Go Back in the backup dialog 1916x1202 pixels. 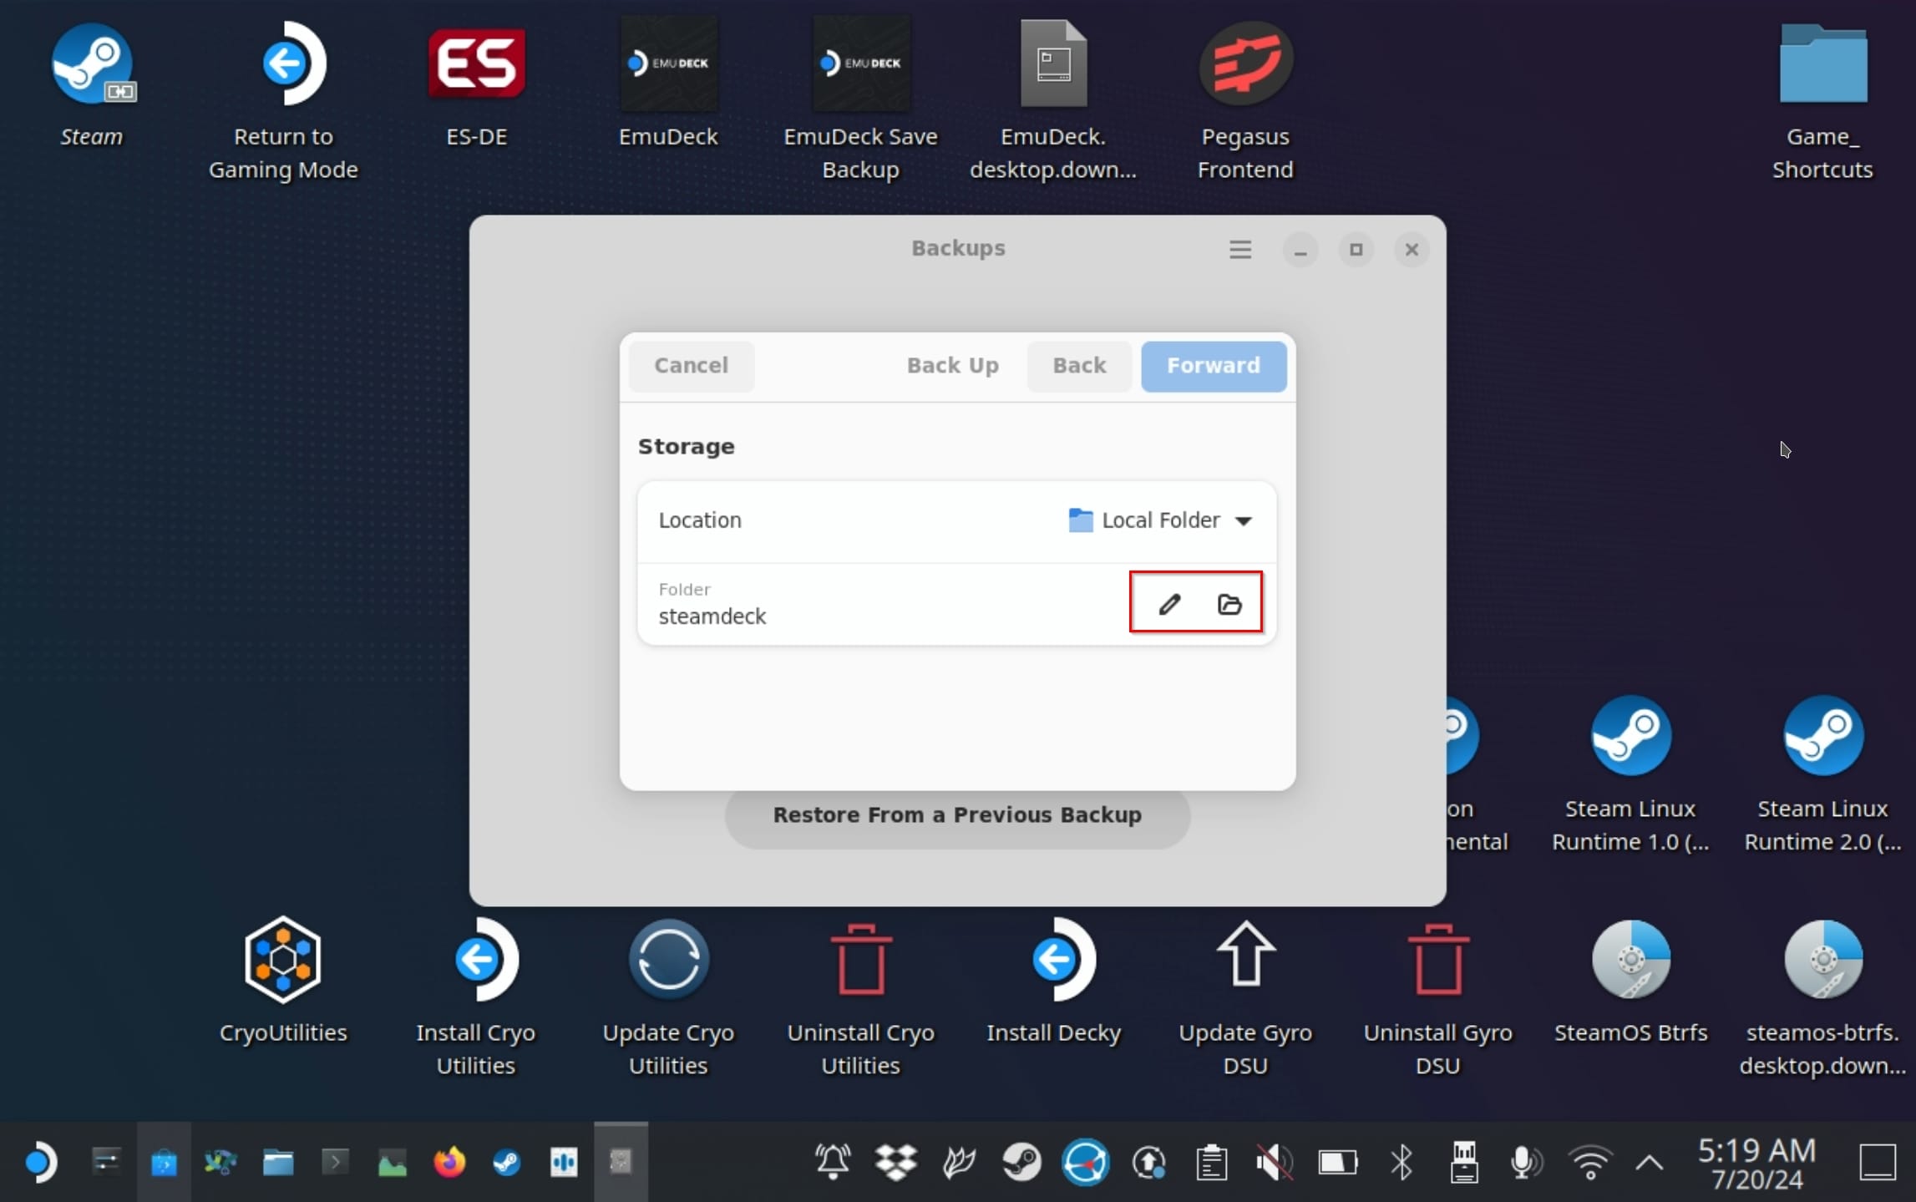pos(1078,365)
